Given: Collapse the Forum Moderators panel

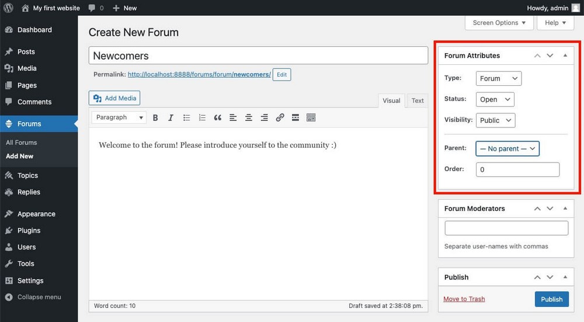Looking at the screenshot, I should (x=565, y=209).
